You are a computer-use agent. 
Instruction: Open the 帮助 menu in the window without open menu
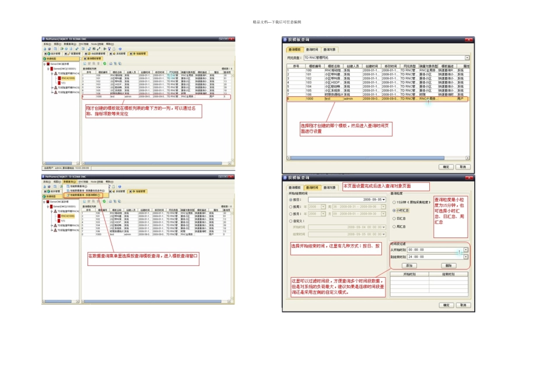110,44
